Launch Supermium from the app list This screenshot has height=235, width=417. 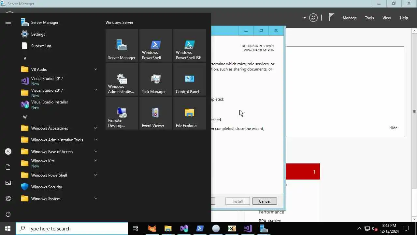[x=60, y=46]
